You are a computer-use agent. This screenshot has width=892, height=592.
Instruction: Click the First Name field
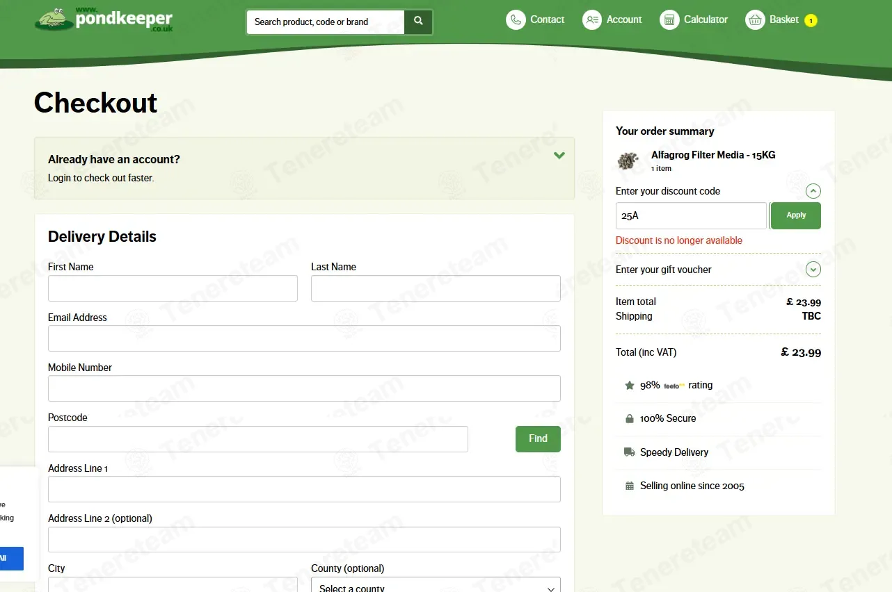[x=173, y=288]
